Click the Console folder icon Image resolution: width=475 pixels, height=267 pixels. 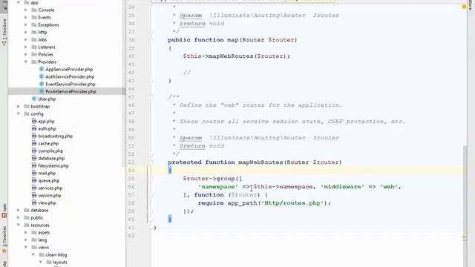(34, 10)
